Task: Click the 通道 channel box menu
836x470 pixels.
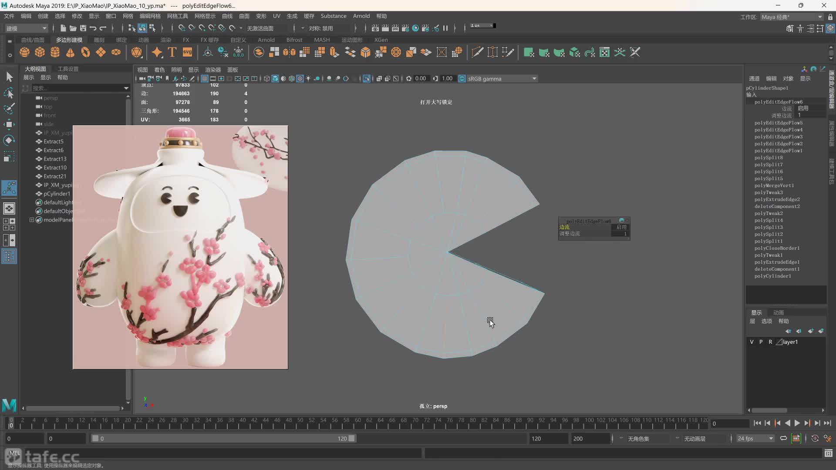Action: click(754, 79)
